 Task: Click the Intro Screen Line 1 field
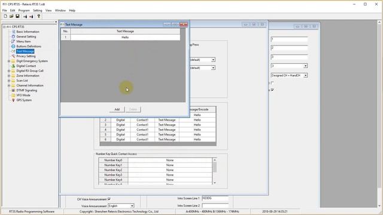[215, 198]
